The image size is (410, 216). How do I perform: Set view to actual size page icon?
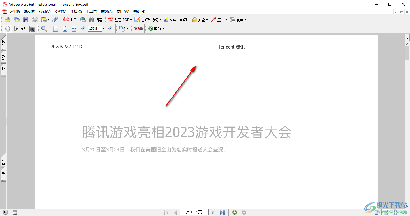coord(56,28)
